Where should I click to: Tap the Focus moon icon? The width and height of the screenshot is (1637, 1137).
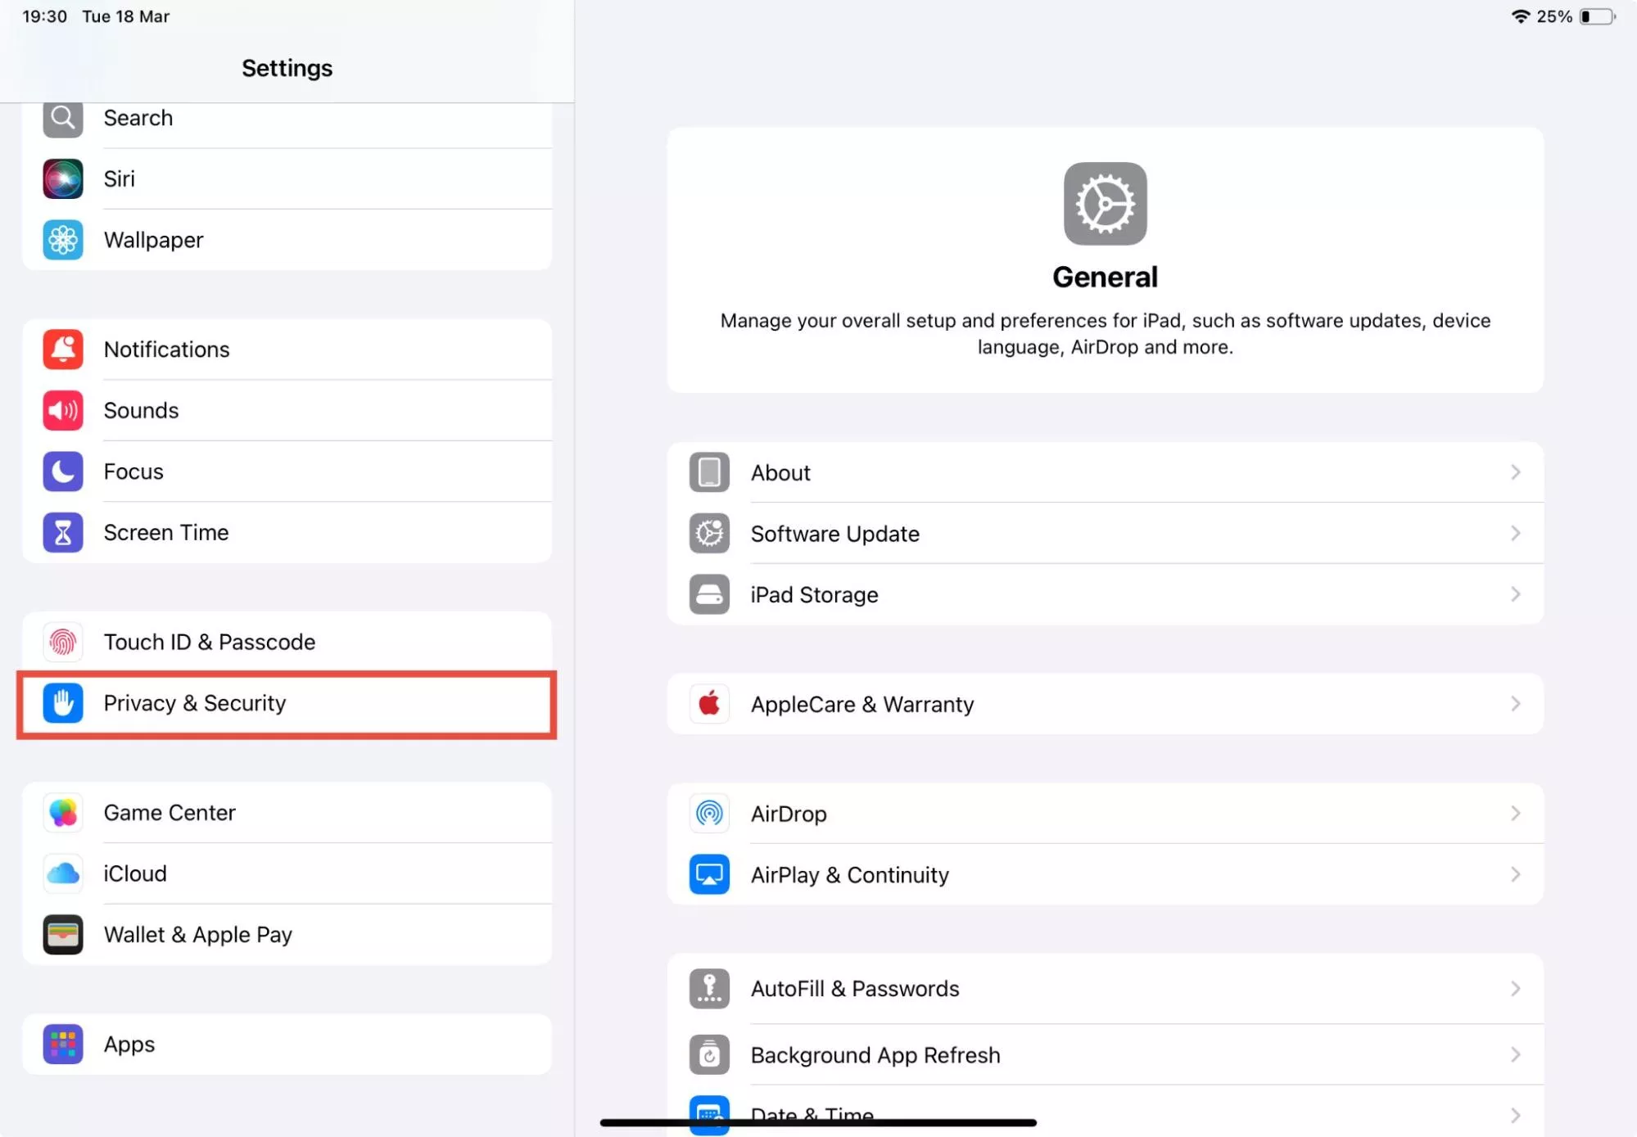63,471
